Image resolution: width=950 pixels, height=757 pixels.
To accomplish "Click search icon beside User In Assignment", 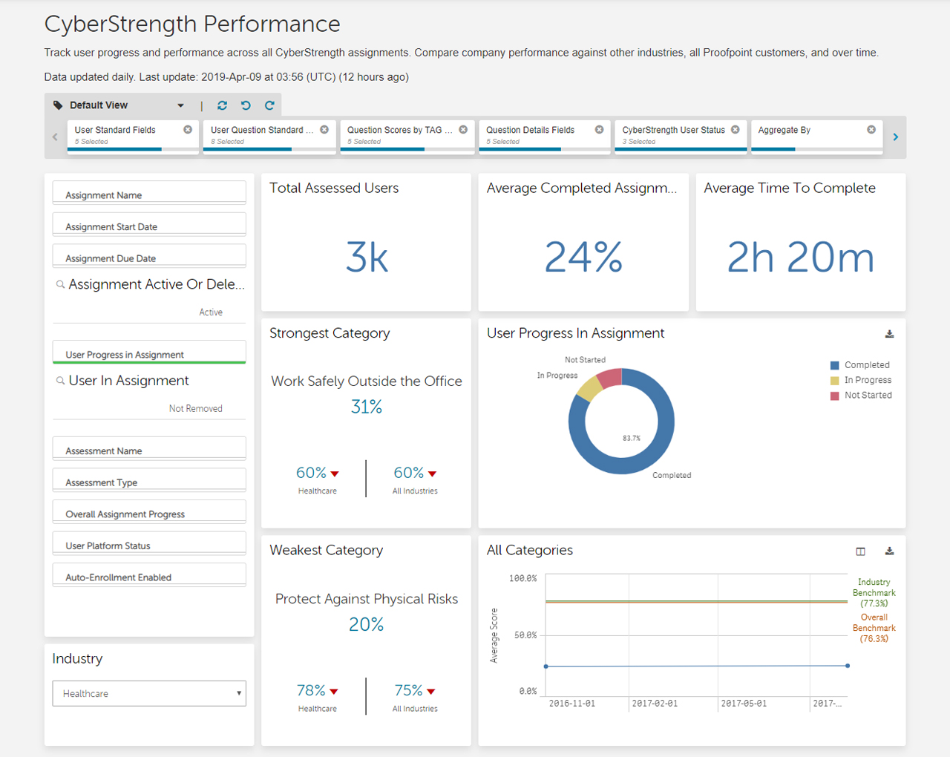I will pyautogui.click(x=60, y=381).
